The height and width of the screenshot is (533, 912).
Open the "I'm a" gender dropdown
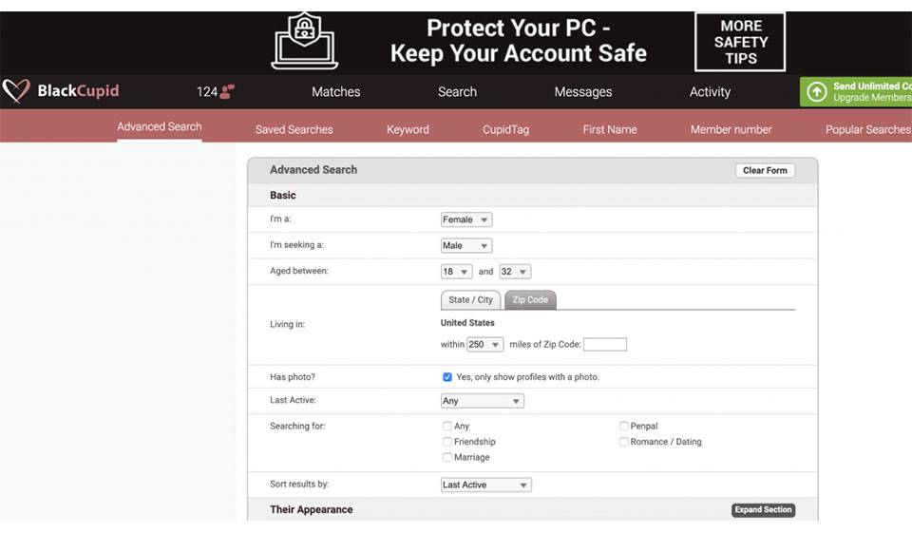(466, 219)
